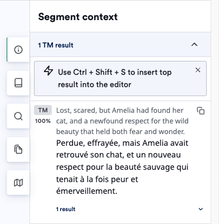Screen dimensions: 219x224
Task: Open the 1 result link below translation
Action: point(66,209)
